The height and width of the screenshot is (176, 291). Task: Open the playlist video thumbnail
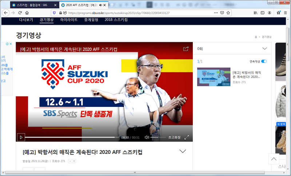214,77
